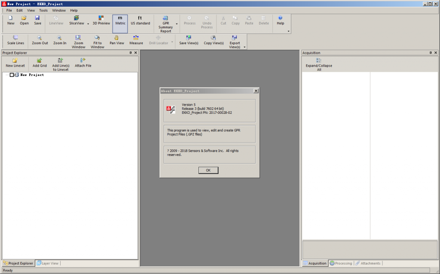The image size is (440, 274).
Task: Click the Paste toolbar button
Action: [249, 21]
